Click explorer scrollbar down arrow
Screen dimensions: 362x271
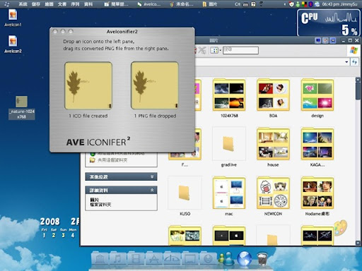coord(358,243)
